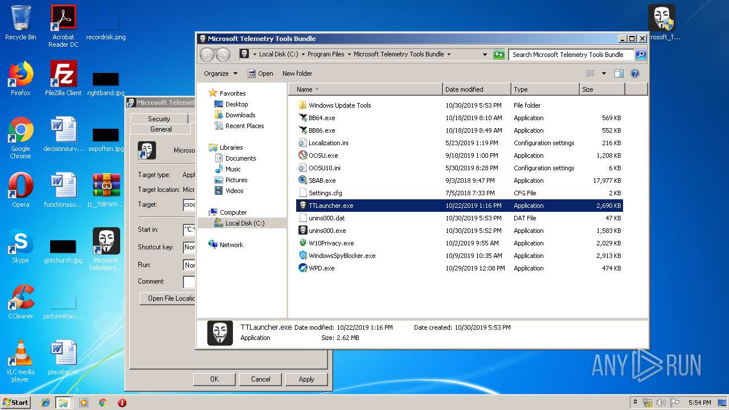Select the Settings.cfg file icon
The height and width of the screenshot is (410, 729).
tap(303, 193)
